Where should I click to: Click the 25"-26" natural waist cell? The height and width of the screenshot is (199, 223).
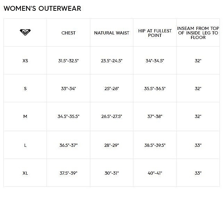coord(111,89)
